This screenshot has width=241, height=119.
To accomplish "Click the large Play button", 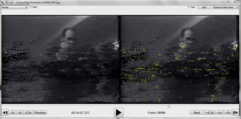I will tap(118, 113).
